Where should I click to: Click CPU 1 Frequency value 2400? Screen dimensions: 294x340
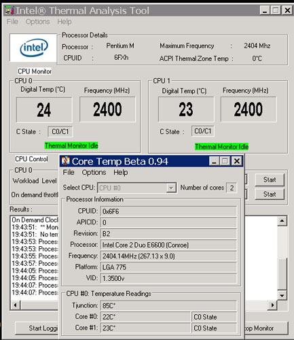[x=249, y=109]
